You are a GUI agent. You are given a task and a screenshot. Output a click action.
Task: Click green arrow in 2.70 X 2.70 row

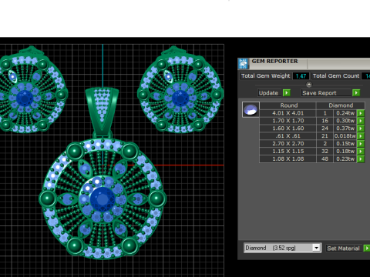click(361, 144)
